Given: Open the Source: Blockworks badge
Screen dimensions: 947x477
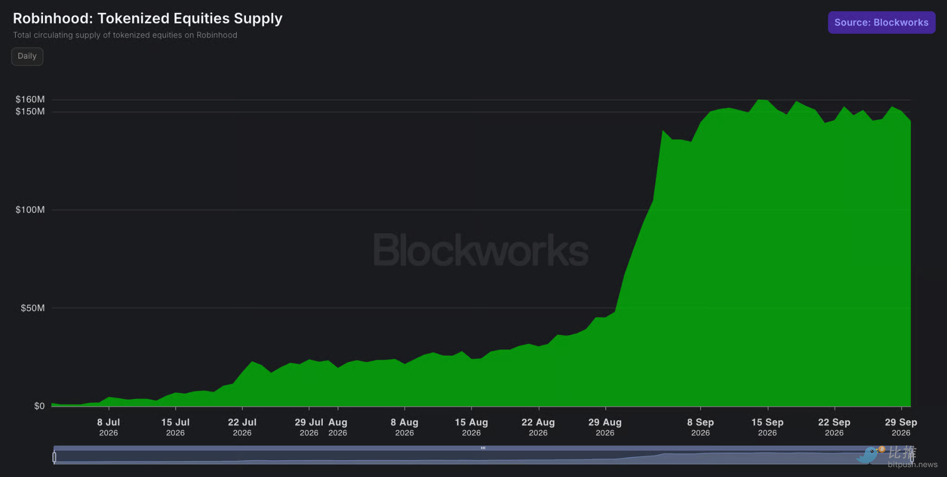Looking at the screenshot, I should 881,23.
